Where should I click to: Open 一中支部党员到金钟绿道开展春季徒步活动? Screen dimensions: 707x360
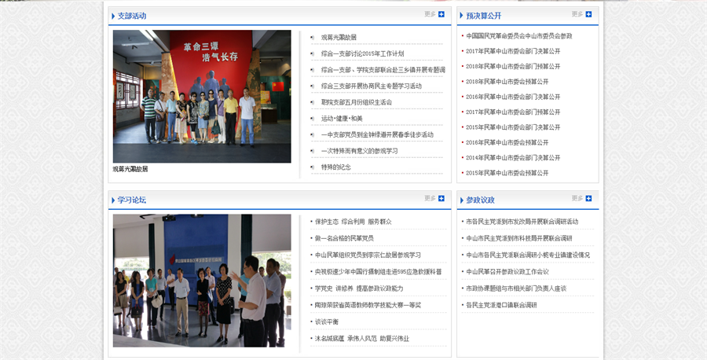coord(377,135)
